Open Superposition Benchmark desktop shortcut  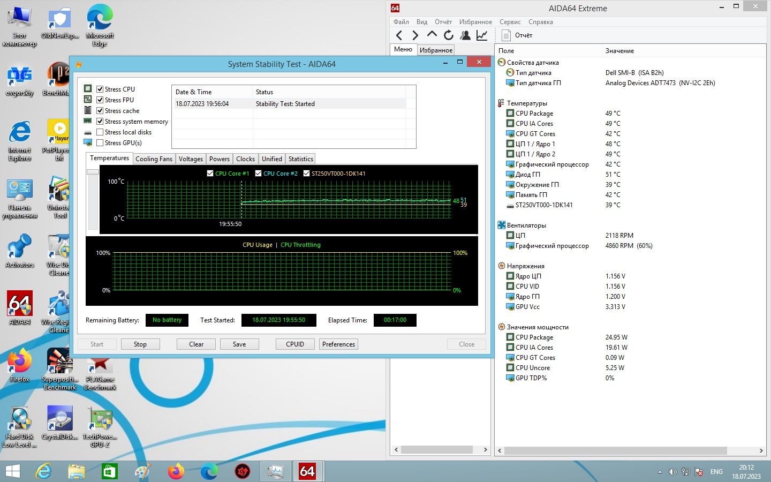click(60, 369)
